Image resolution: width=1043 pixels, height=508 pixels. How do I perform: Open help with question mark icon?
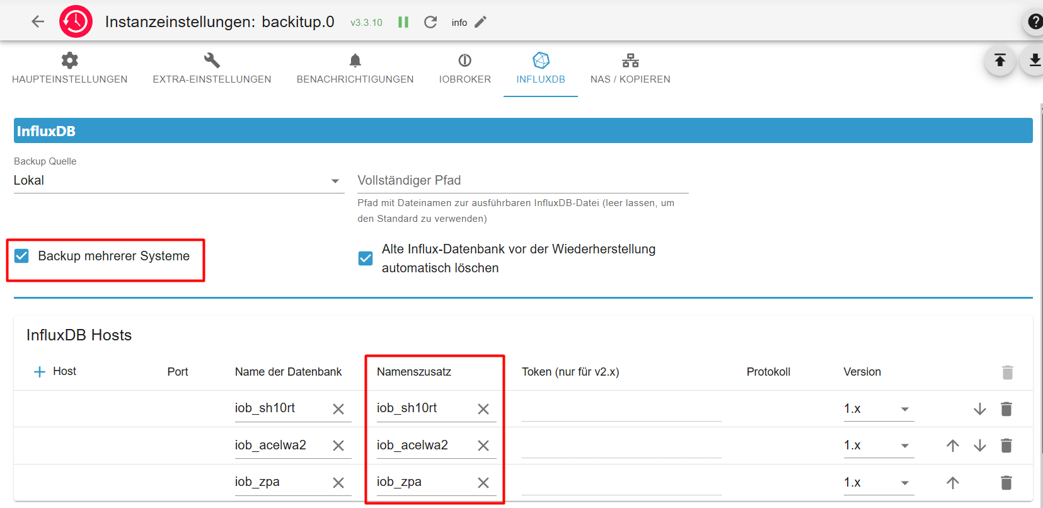coord(1035,21)
